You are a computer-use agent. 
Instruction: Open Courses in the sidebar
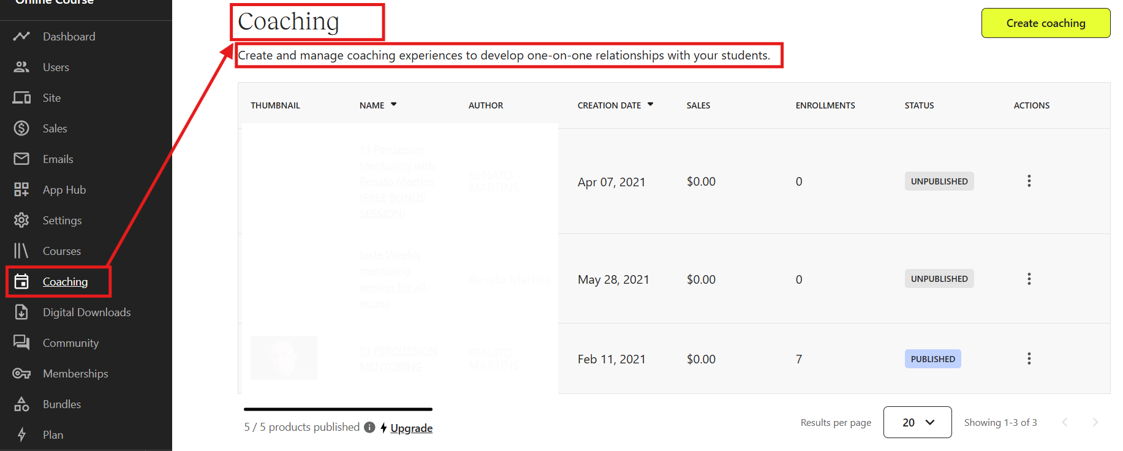[61, 251]
